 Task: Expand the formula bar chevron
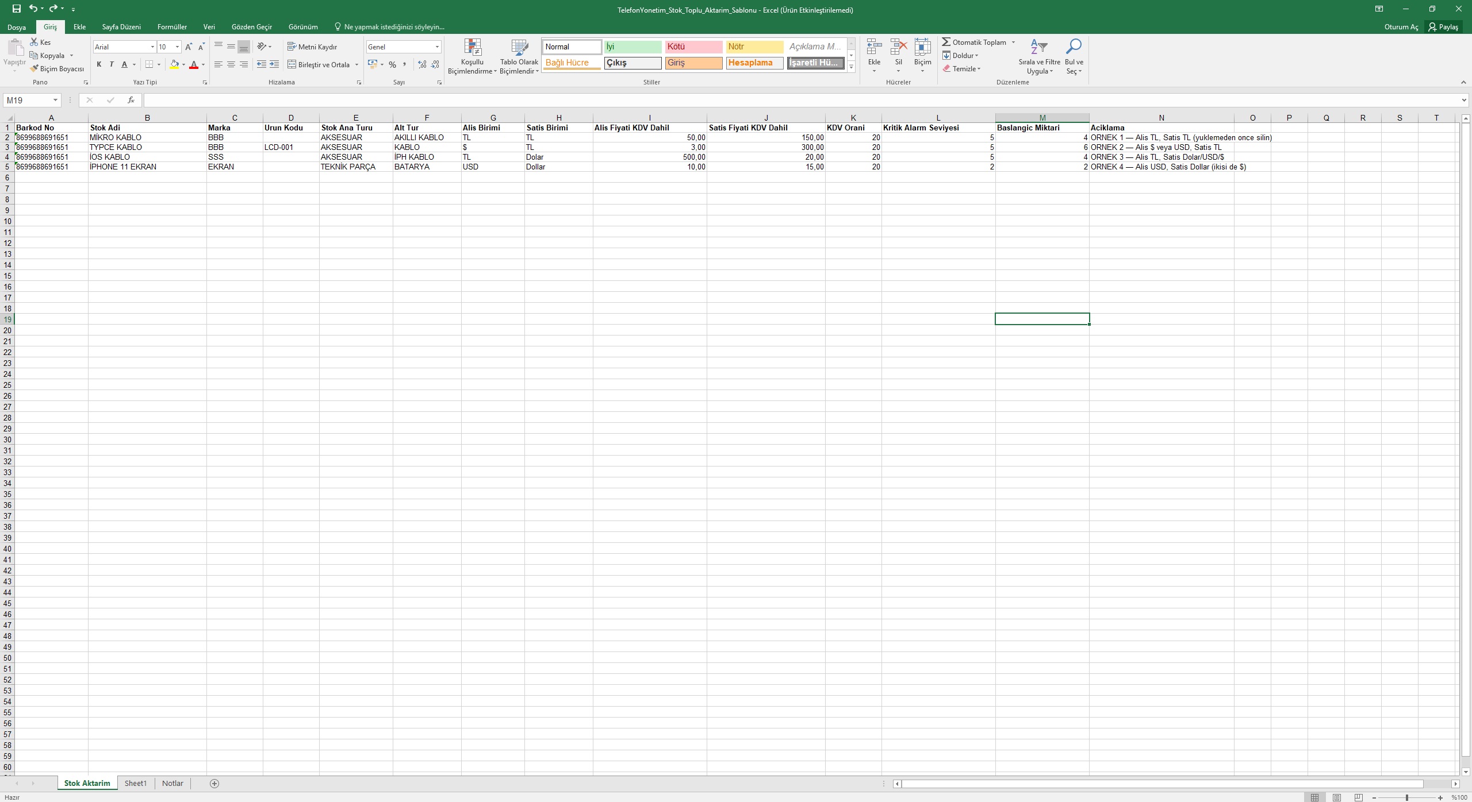tap(1464, 100)
